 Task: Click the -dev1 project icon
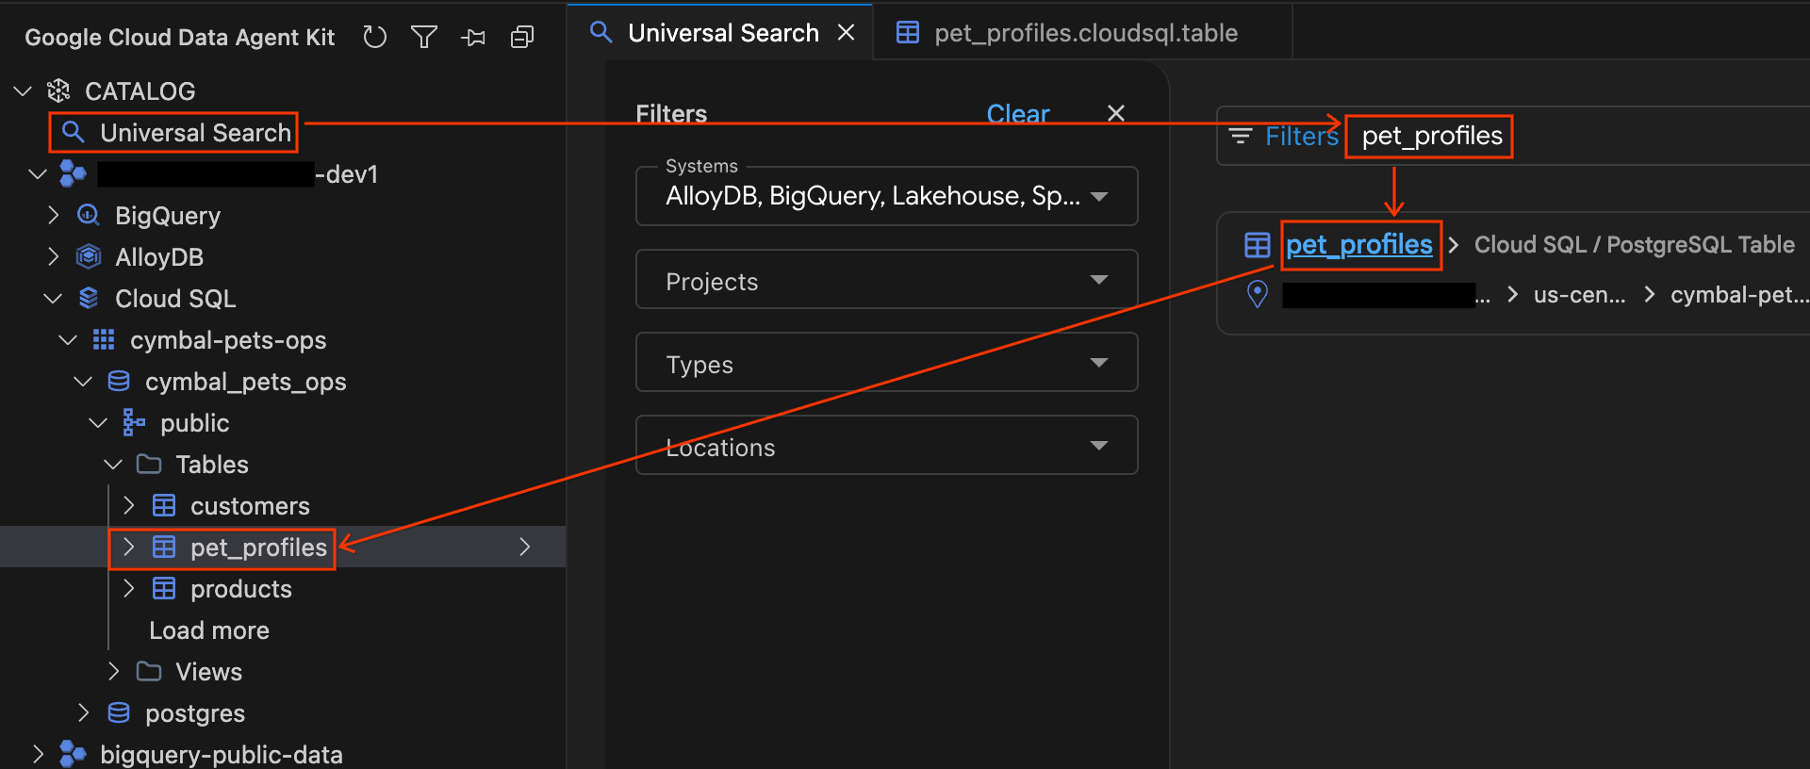point(73,173)
